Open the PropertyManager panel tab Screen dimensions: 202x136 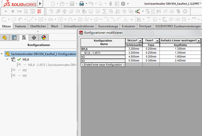coord(14,38)
